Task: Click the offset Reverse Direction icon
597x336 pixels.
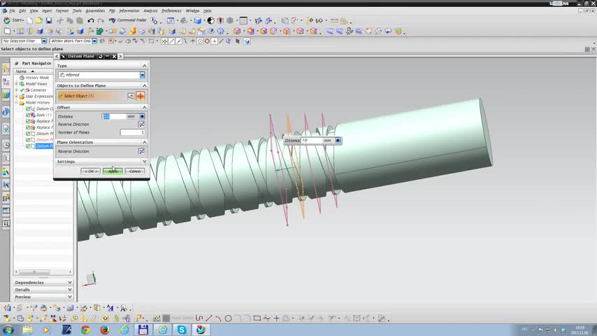Action: pyautogui.click(x=141, y=124)
